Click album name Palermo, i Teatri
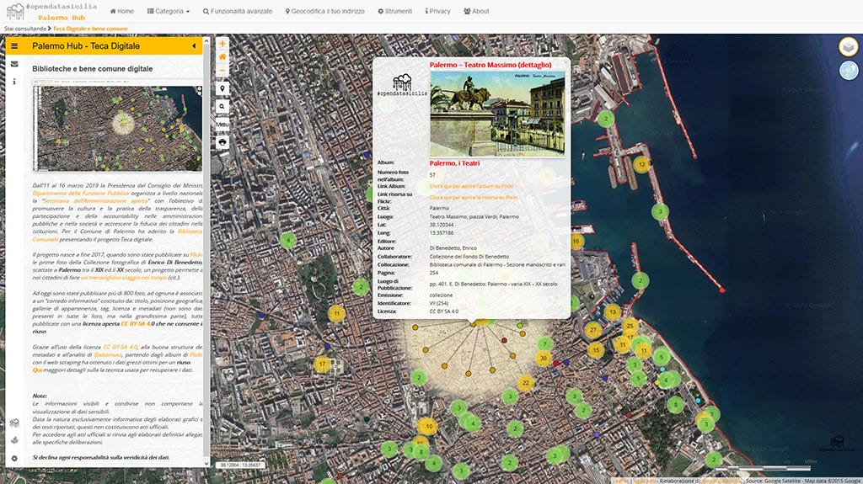This screenshot has width=863, height=484. click(454, 163)
